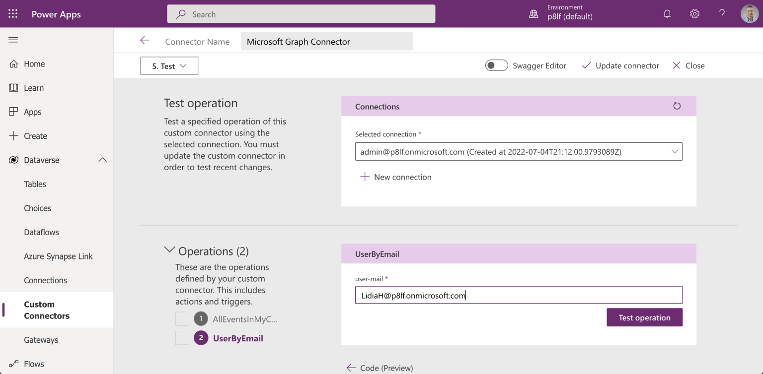Check the box next to AllEventsInMyC operation

click(x=182, y=319)
